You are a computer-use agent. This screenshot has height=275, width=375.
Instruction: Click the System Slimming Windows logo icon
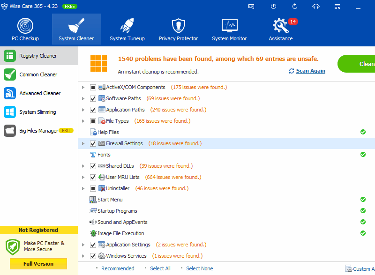click(x=10, y=112)
